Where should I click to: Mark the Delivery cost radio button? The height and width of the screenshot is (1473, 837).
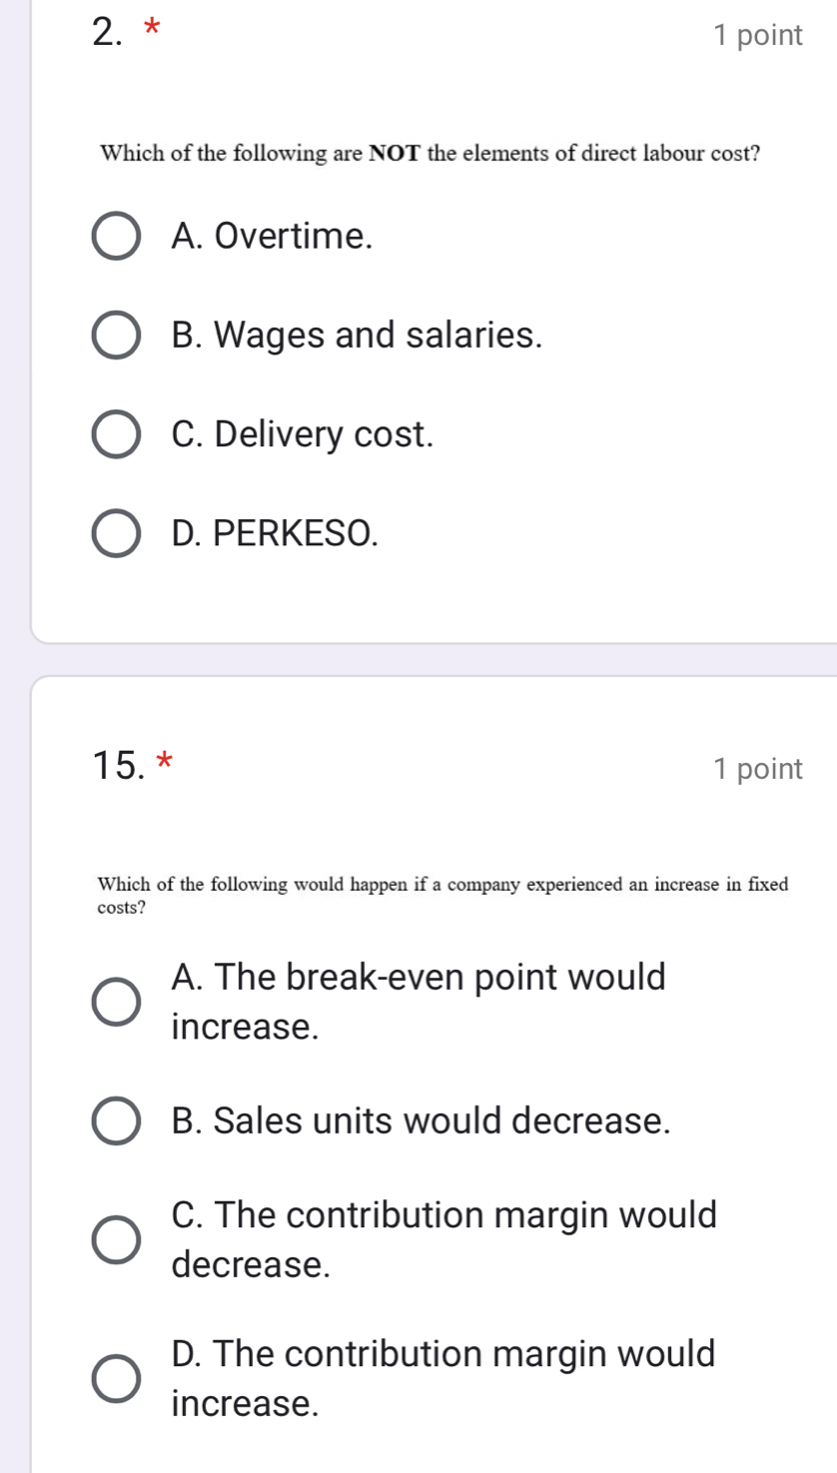point(116,434)
